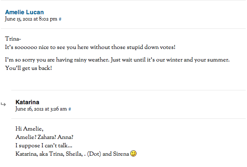This screenshot has height=167, width=247.
Task: Click the winking smiley emoticon after Sirena
Action: (133, 154)
